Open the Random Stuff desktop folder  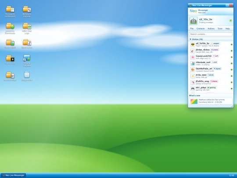tap(10, 76)
